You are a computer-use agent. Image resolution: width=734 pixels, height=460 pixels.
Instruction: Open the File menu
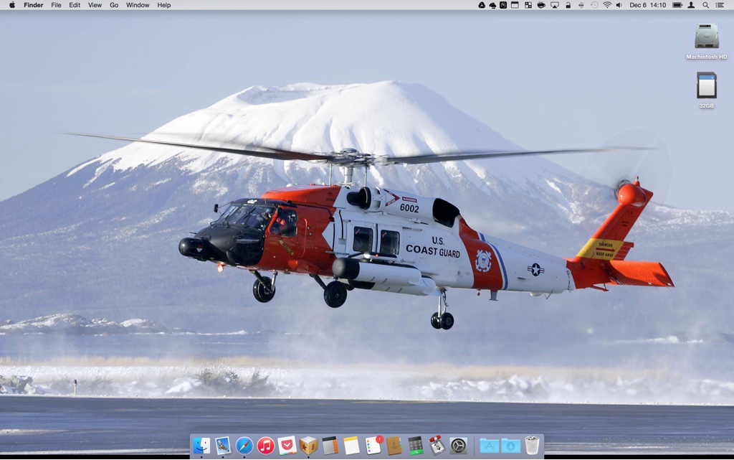(x=56, y=5)
